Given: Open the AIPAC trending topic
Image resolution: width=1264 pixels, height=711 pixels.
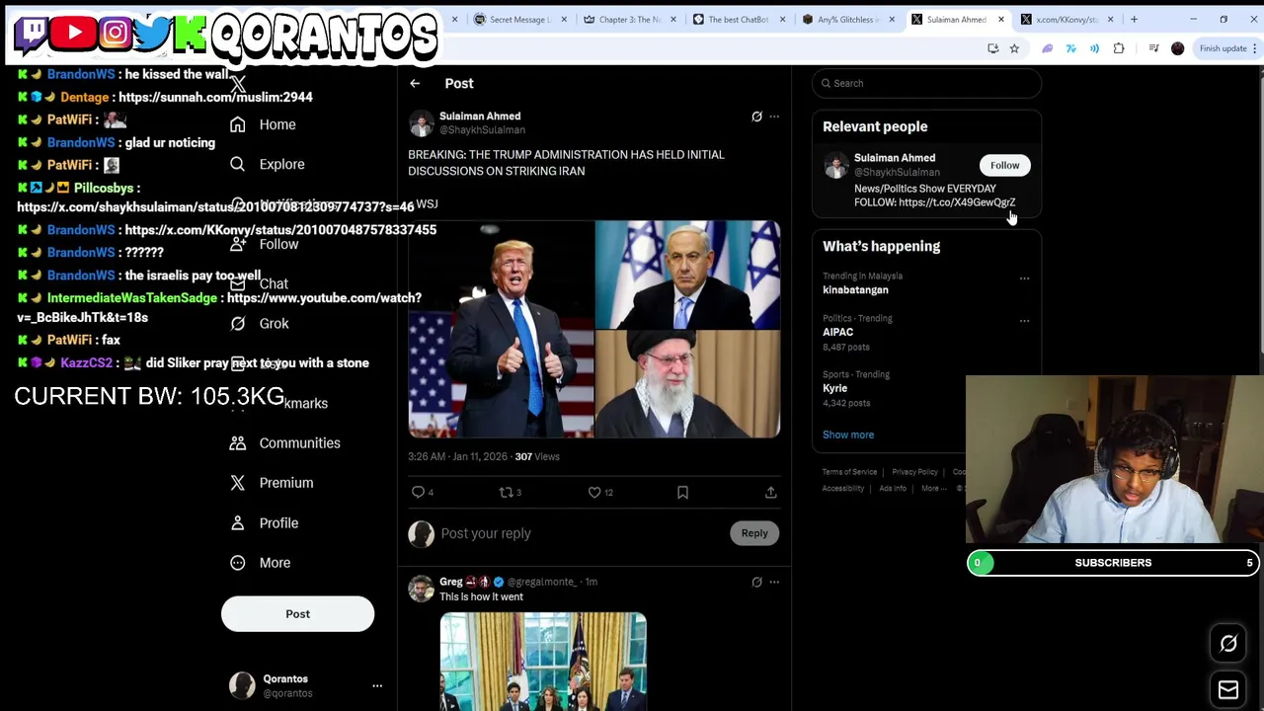Looking at the screenshot, I should tap(837, 333).
